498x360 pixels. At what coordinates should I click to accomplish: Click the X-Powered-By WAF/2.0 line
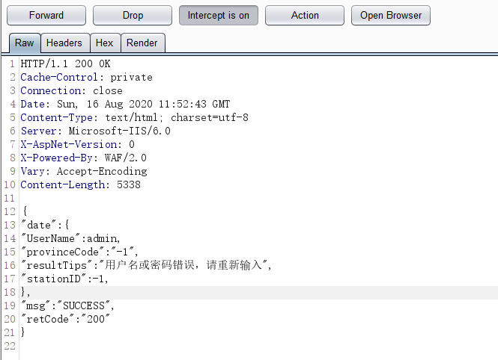click(x=83, y=158)
